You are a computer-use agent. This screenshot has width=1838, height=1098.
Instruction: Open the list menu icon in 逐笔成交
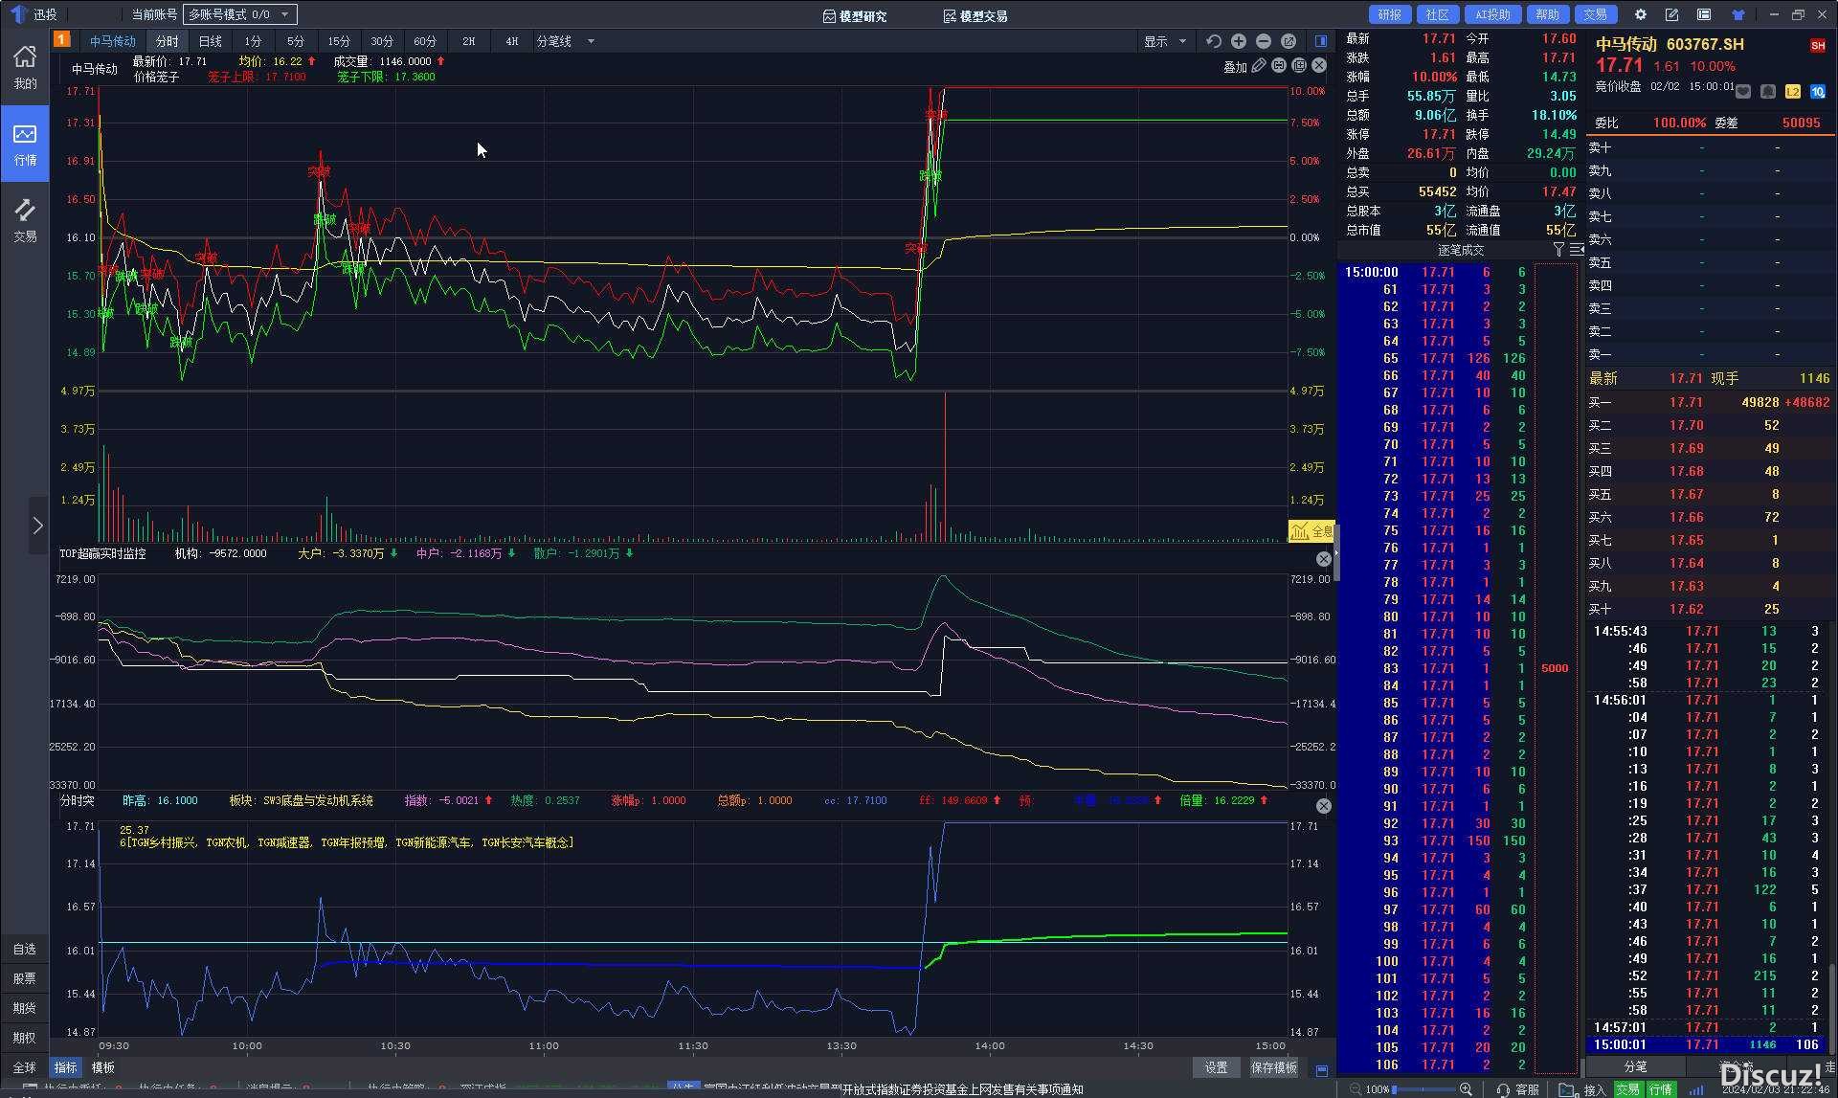[x=1576, y=250]
